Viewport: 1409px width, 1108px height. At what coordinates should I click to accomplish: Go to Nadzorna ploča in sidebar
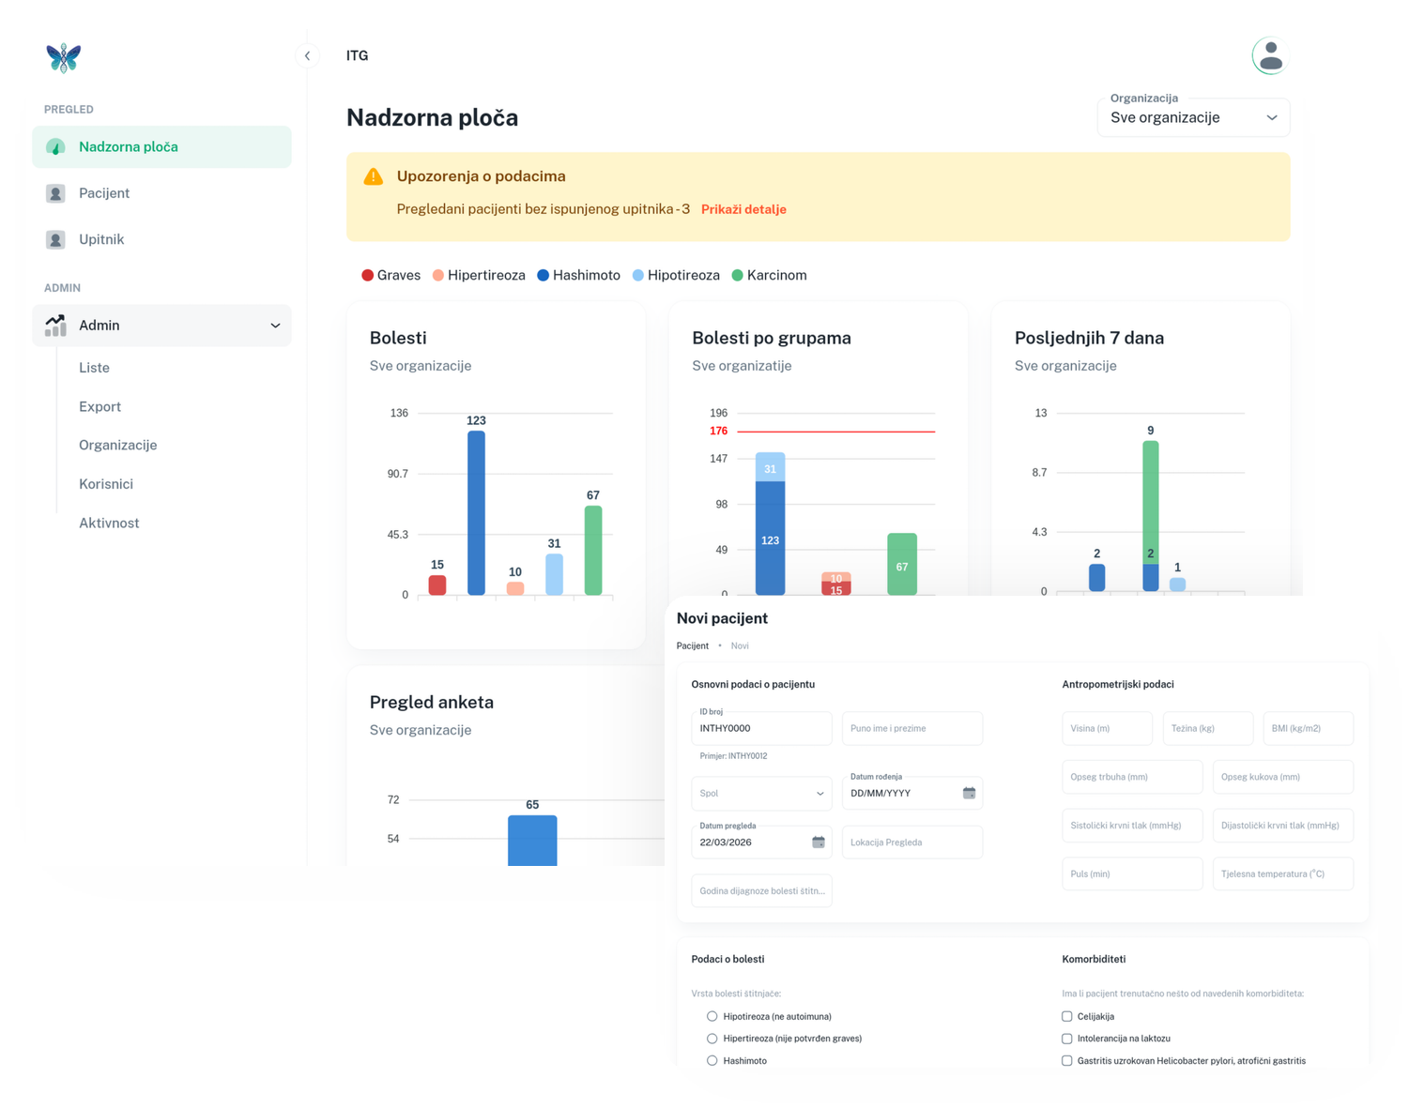tap(129, 147)
